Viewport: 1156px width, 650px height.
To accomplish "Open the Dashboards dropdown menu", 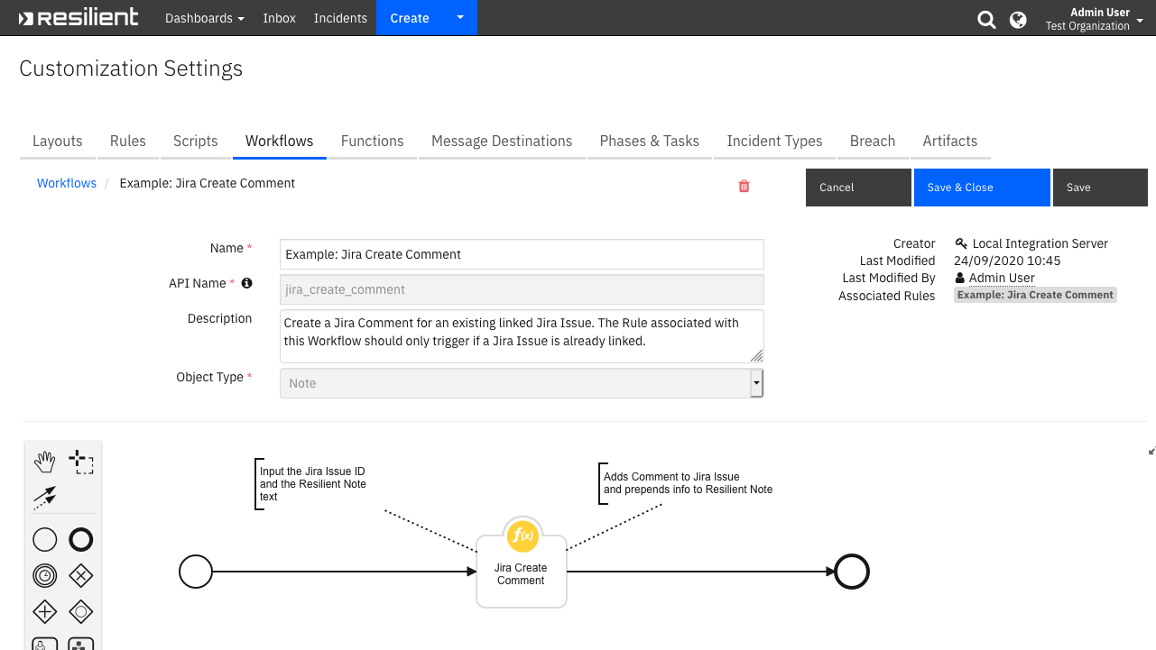I will (x=205, y=18).
